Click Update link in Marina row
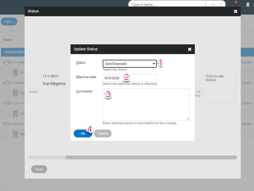Screen dimensions: 254x191 (x=246, y=124)
